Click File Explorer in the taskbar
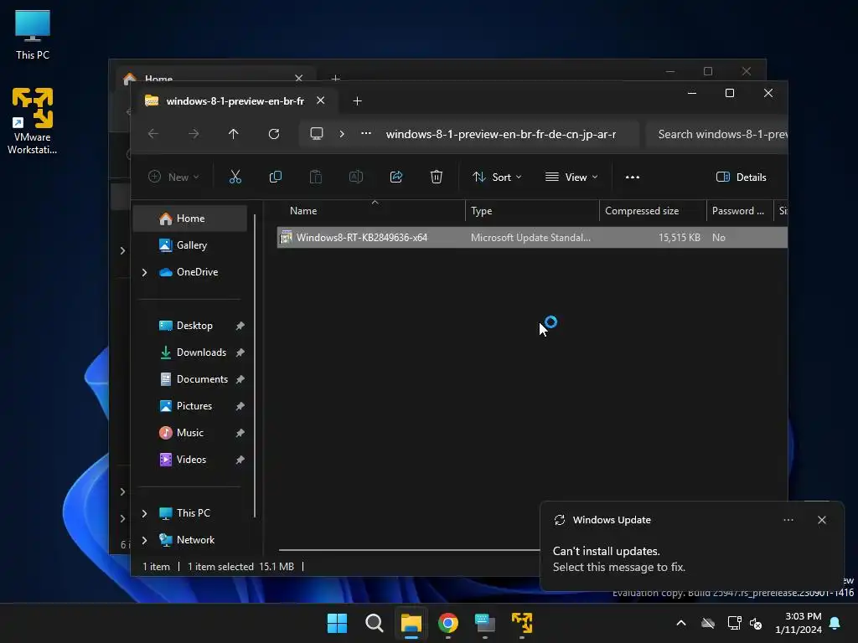Screen dimensions: 858x643 coord(411,623)
